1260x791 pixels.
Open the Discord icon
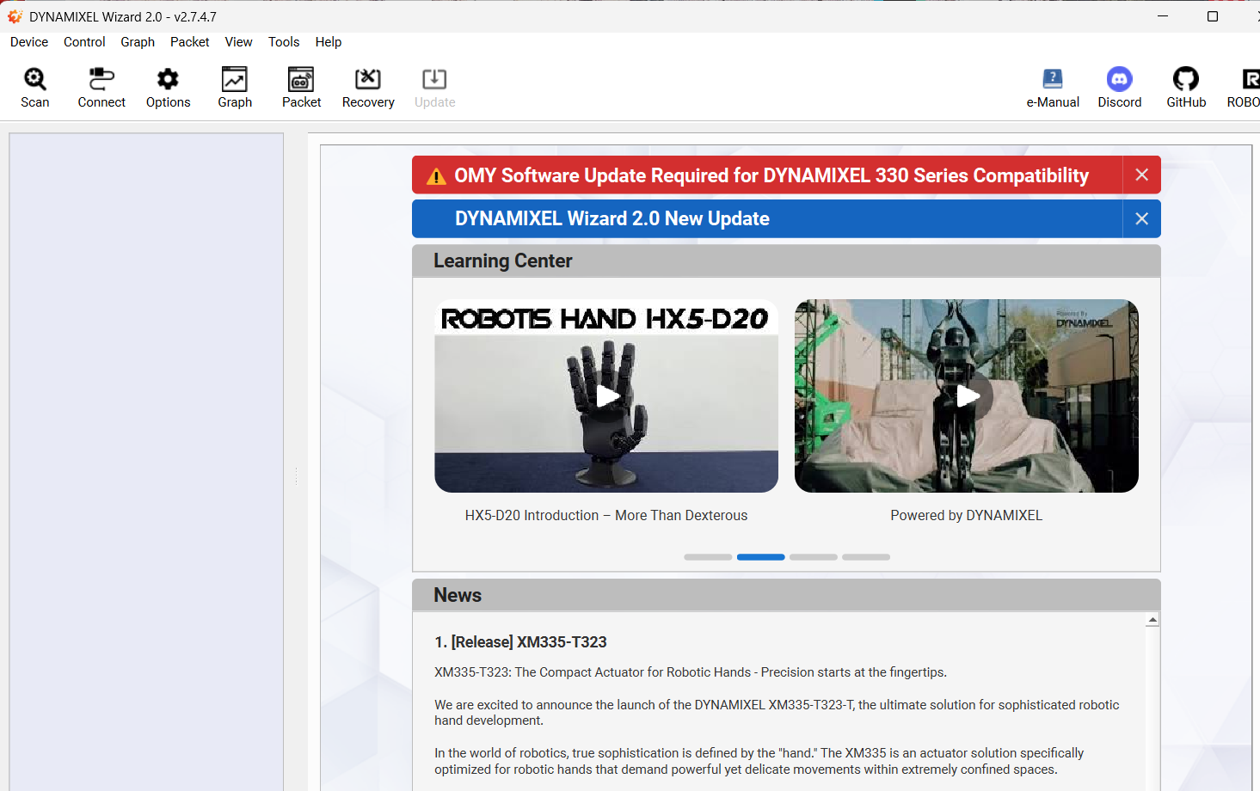tap(1120, 79)
